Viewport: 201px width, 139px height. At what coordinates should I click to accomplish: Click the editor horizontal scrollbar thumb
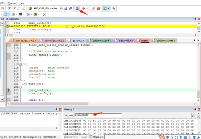tap(49, 104)
